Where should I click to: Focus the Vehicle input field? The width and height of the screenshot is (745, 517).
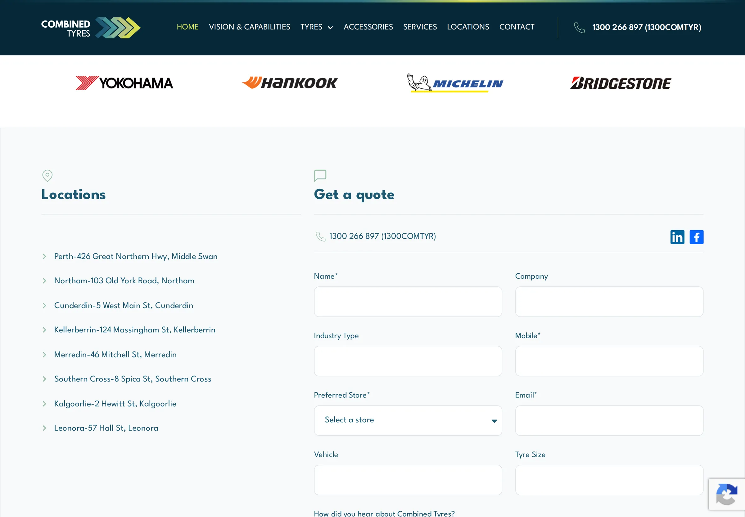pos(408,480)
